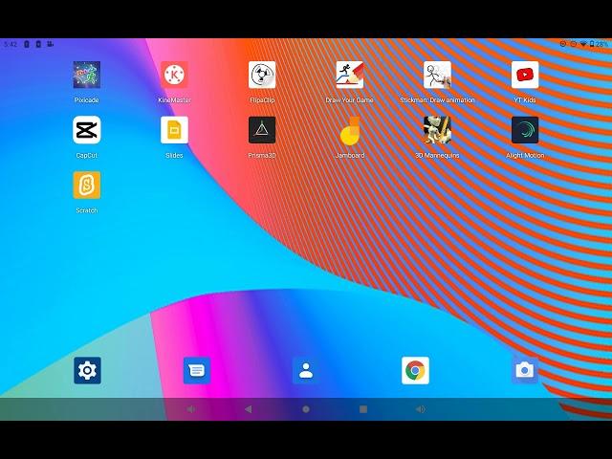Open 3D Mannequins app

(437, 130)
